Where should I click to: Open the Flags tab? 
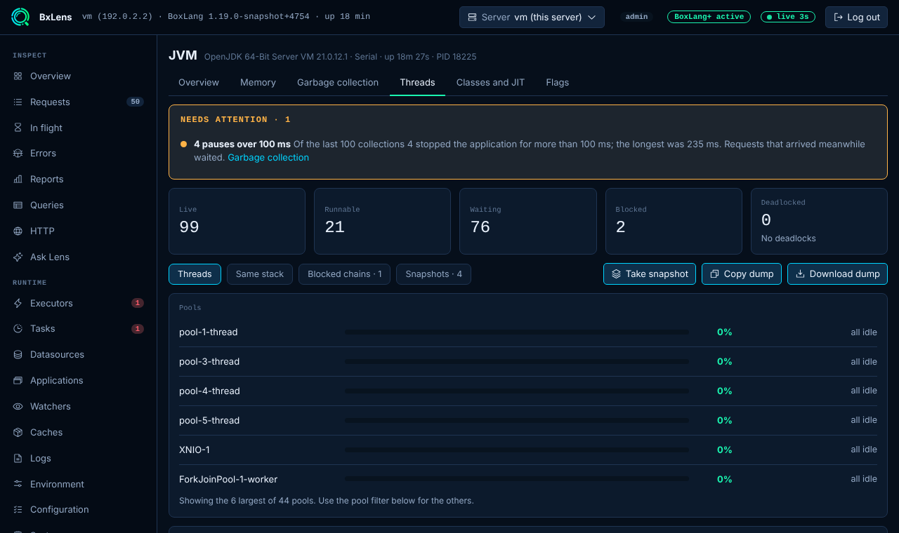coord(557,82)
